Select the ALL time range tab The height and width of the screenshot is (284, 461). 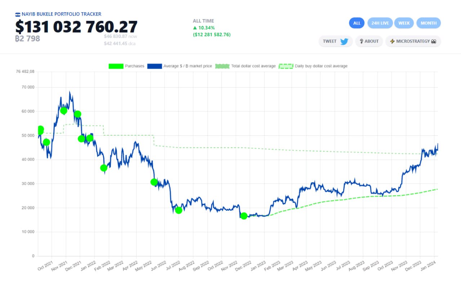[357, 23]
